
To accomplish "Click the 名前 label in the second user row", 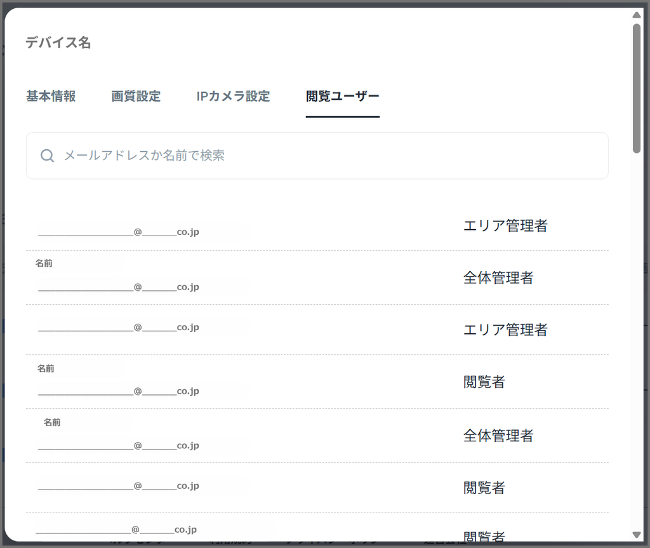I will point(44,263).
